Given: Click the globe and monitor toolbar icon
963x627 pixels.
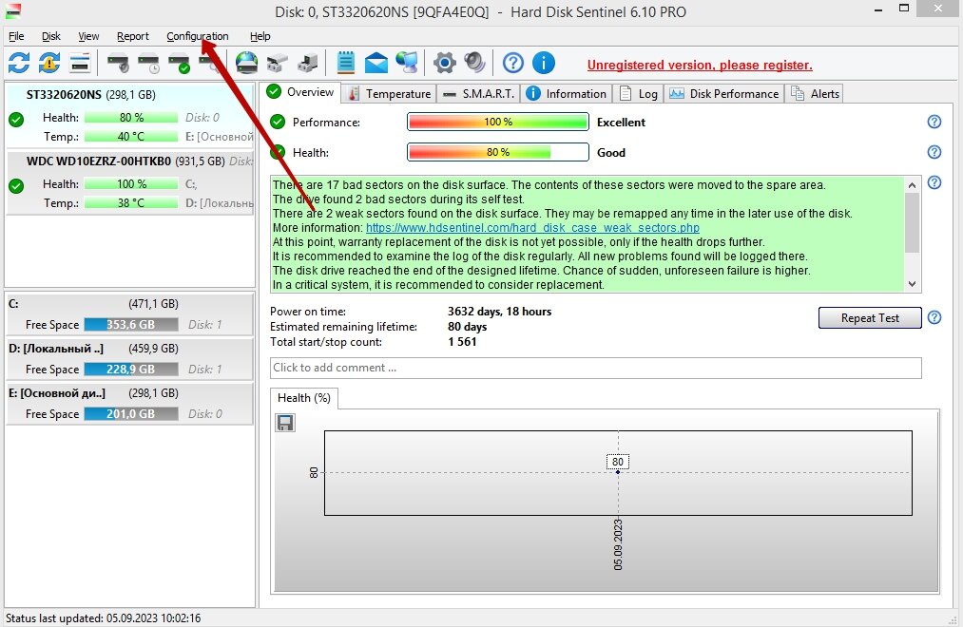Looking at the screenshot, I should (407, 63).
